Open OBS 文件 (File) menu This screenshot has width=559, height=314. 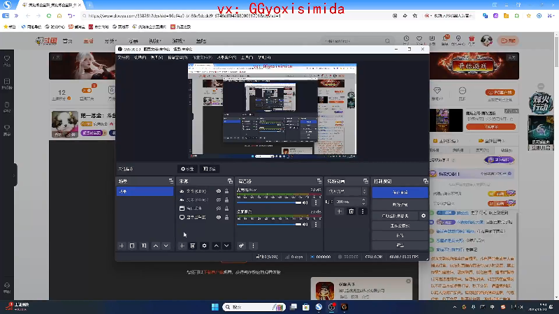coord(124,57)
